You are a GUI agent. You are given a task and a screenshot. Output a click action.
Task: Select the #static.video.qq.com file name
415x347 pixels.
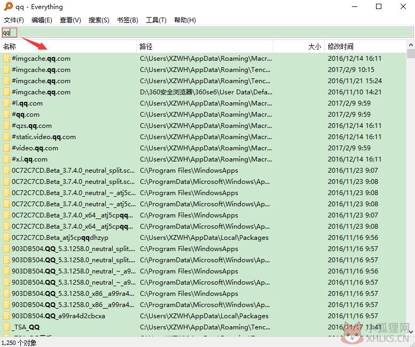point(44,137)
